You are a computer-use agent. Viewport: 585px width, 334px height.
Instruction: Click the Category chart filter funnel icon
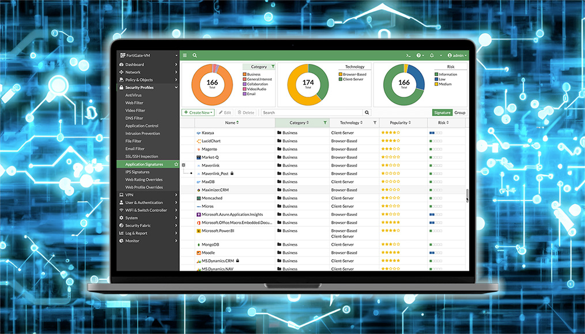tap(273, 66)
